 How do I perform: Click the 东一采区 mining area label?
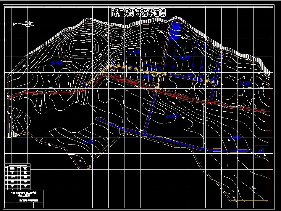[57, 63]
